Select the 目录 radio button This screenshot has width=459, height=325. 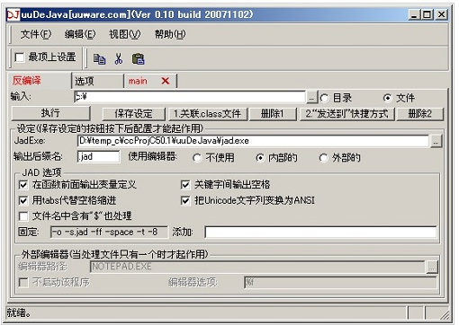(324, 98)
